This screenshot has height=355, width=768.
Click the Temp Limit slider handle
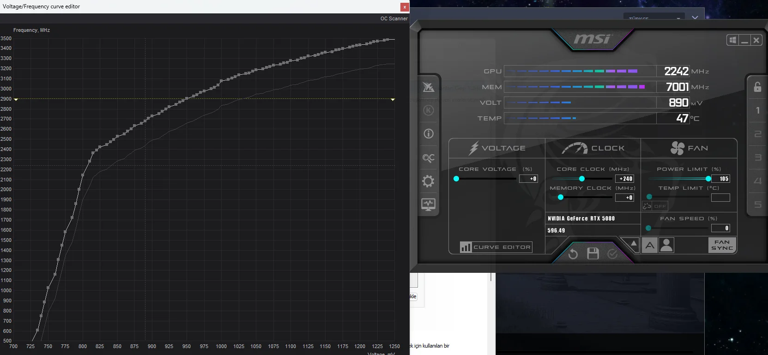click(649, 197)
